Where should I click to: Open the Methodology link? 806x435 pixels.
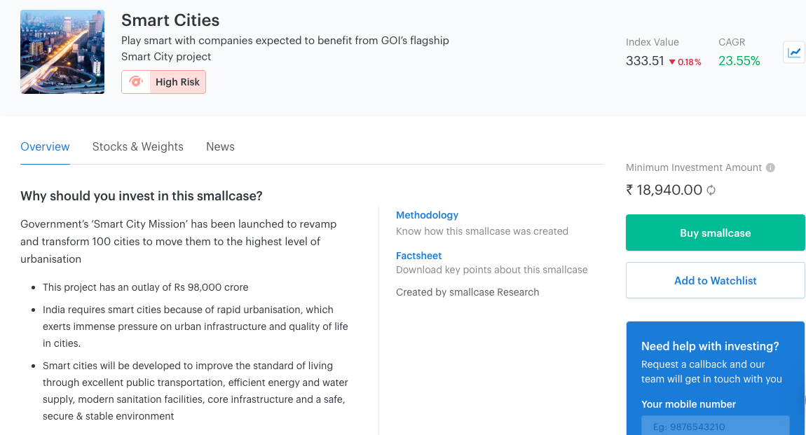[427, 215]
